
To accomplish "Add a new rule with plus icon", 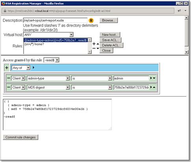I will [x=94, y=44].
